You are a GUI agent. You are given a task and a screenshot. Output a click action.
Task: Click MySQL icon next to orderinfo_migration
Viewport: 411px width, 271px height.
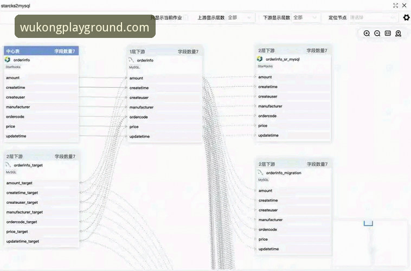point(260,172)
